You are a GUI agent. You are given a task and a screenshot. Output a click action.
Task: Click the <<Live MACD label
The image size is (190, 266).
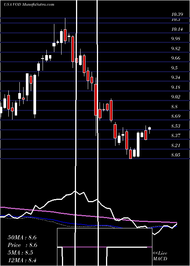(x=160, y=256)
